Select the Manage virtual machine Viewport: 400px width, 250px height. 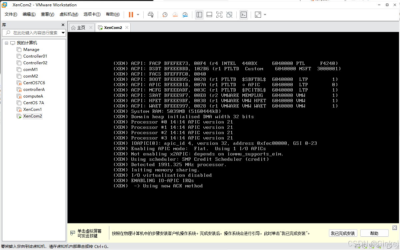[x=31, y=50]
